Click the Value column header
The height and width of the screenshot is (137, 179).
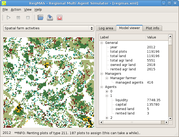[157, 37]
